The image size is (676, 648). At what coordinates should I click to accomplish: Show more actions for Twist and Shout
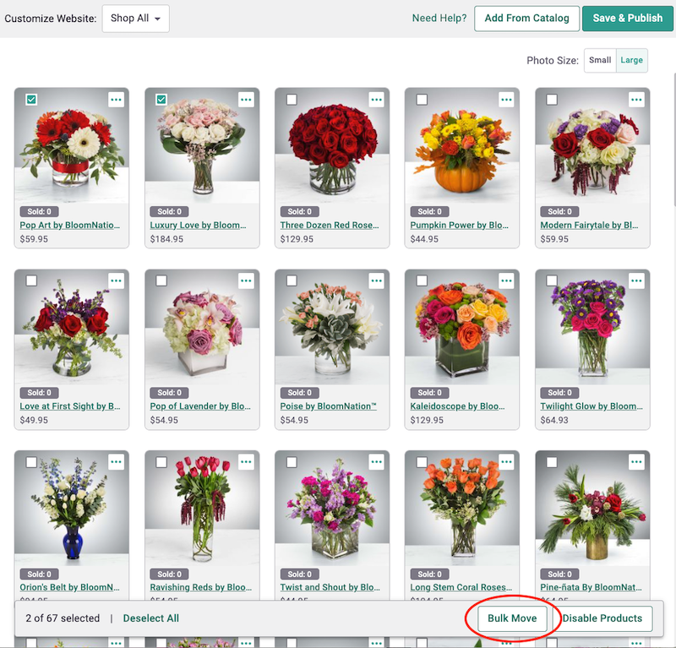tap(376, 462)
